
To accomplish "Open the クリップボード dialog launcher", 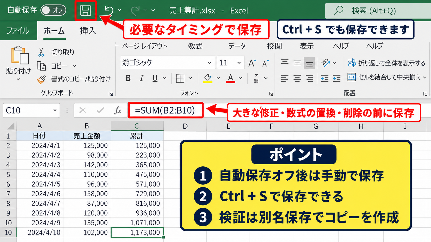I will point(111,94).
